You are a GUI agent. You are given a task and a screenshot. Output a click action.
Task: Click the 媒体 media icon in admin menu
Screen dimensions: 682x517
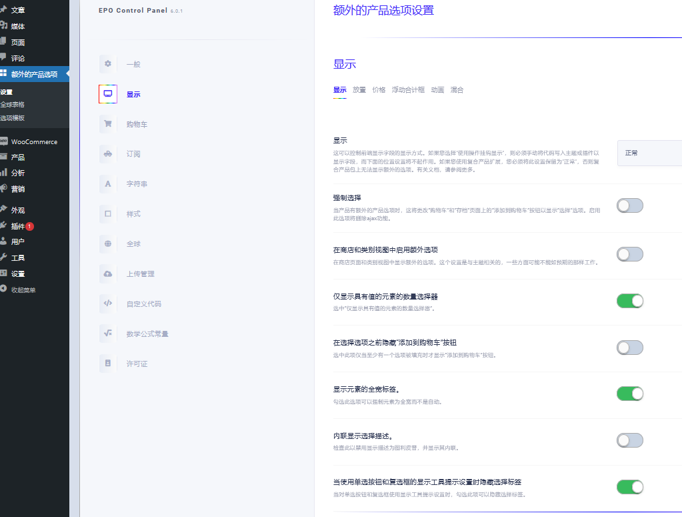pyautogui.click(x=3, y=25)
